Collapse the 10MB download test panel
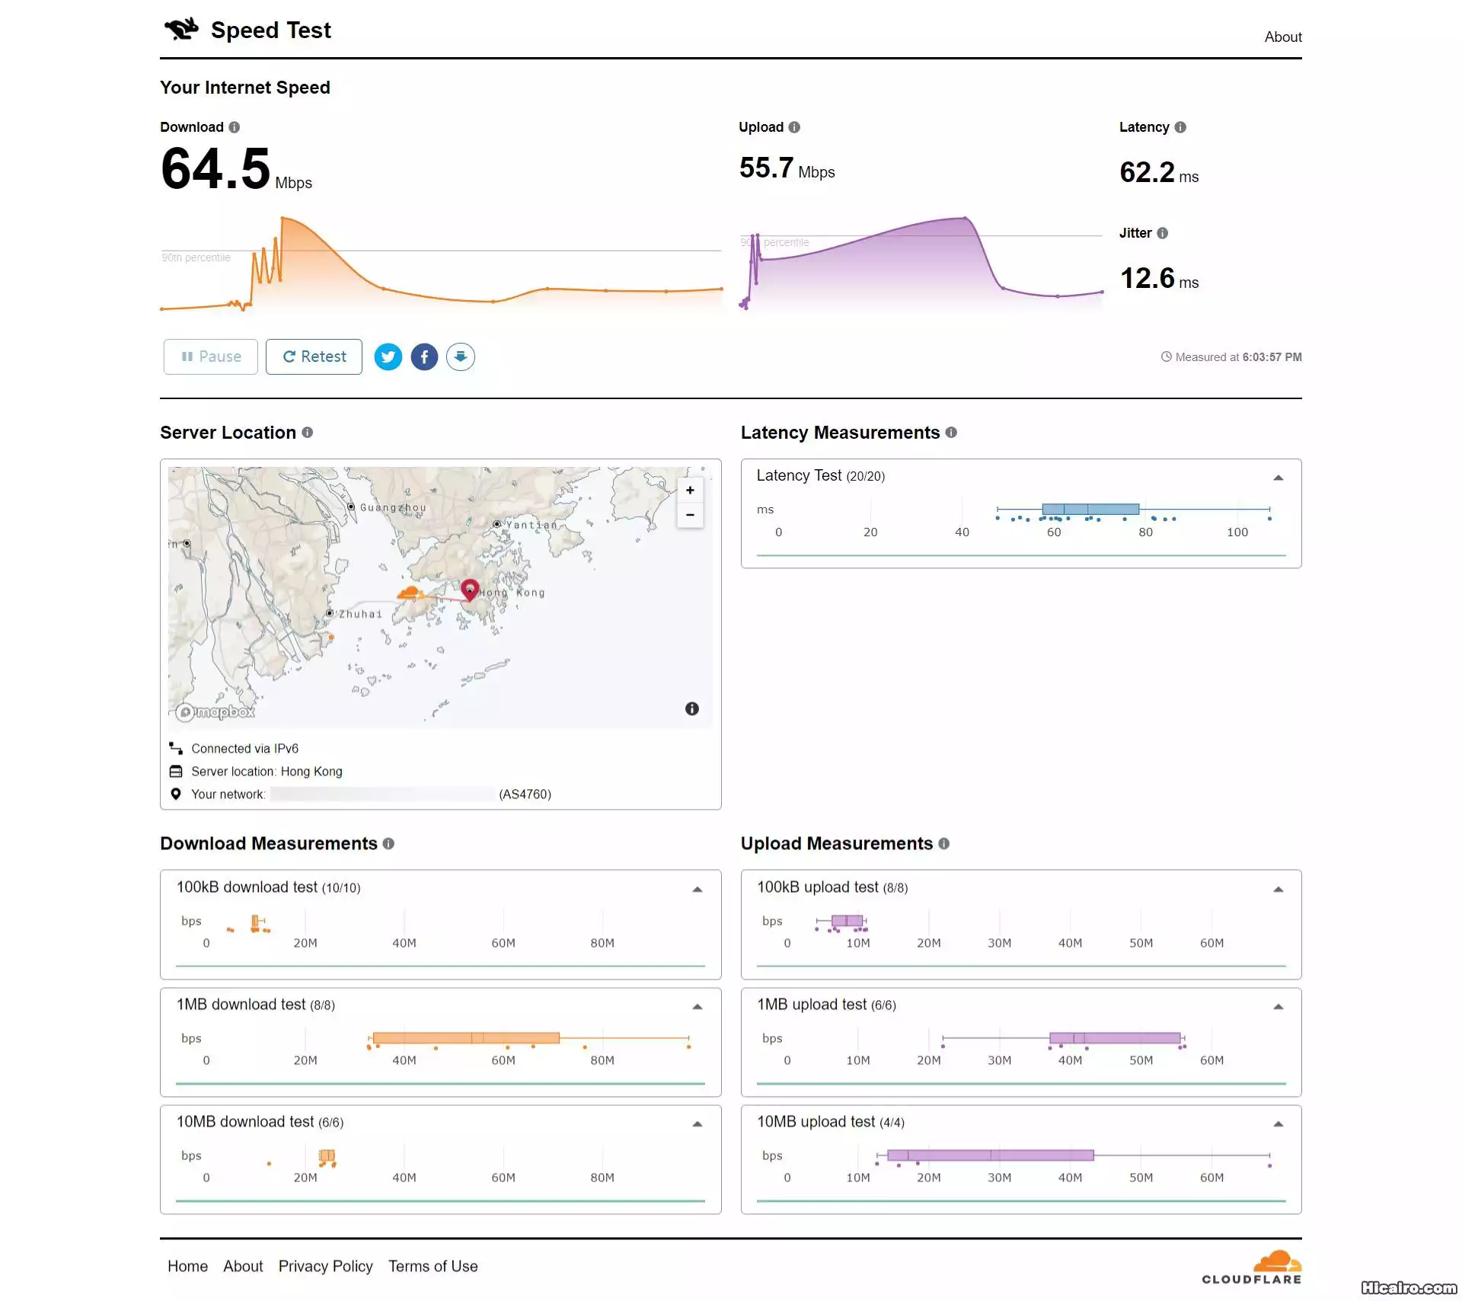 click(697, 1124)
